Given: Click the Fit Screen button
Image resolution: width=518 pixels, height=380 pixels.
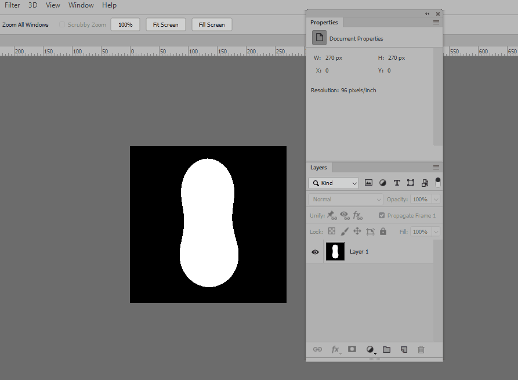Looking at the screenshot, I should 165,24.
